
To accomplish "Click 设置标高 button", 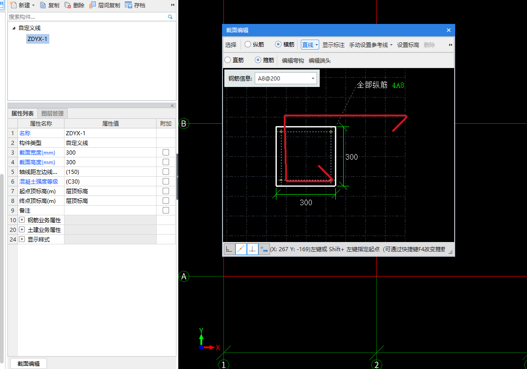I will [408, 45].
